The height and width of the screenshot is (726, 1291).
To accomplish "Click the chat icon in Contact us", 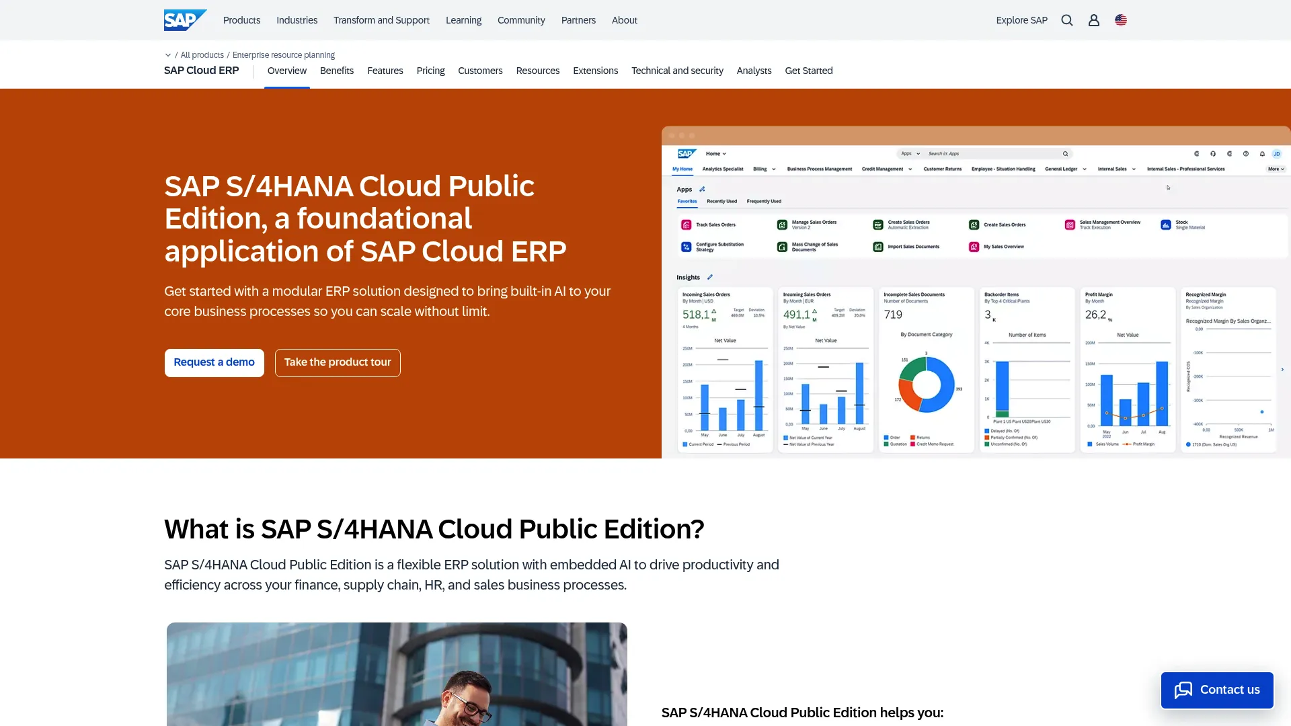I will pyautogui.click(x=1183, y=690).
